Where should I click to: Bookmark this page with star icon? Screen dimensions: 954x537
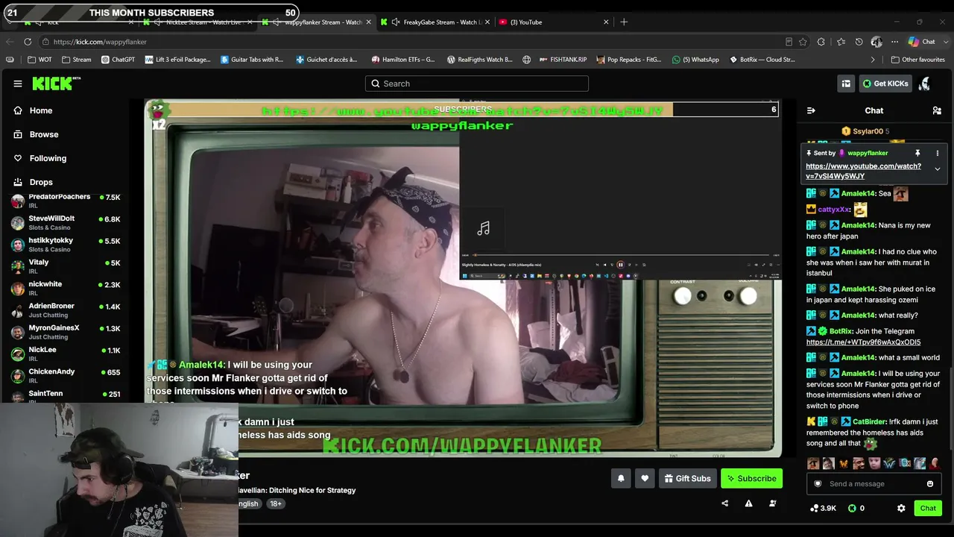(803, 42)
